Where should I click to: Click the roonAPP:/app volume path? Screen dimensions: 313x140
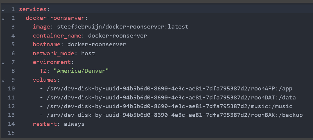[x=276, y=89]
